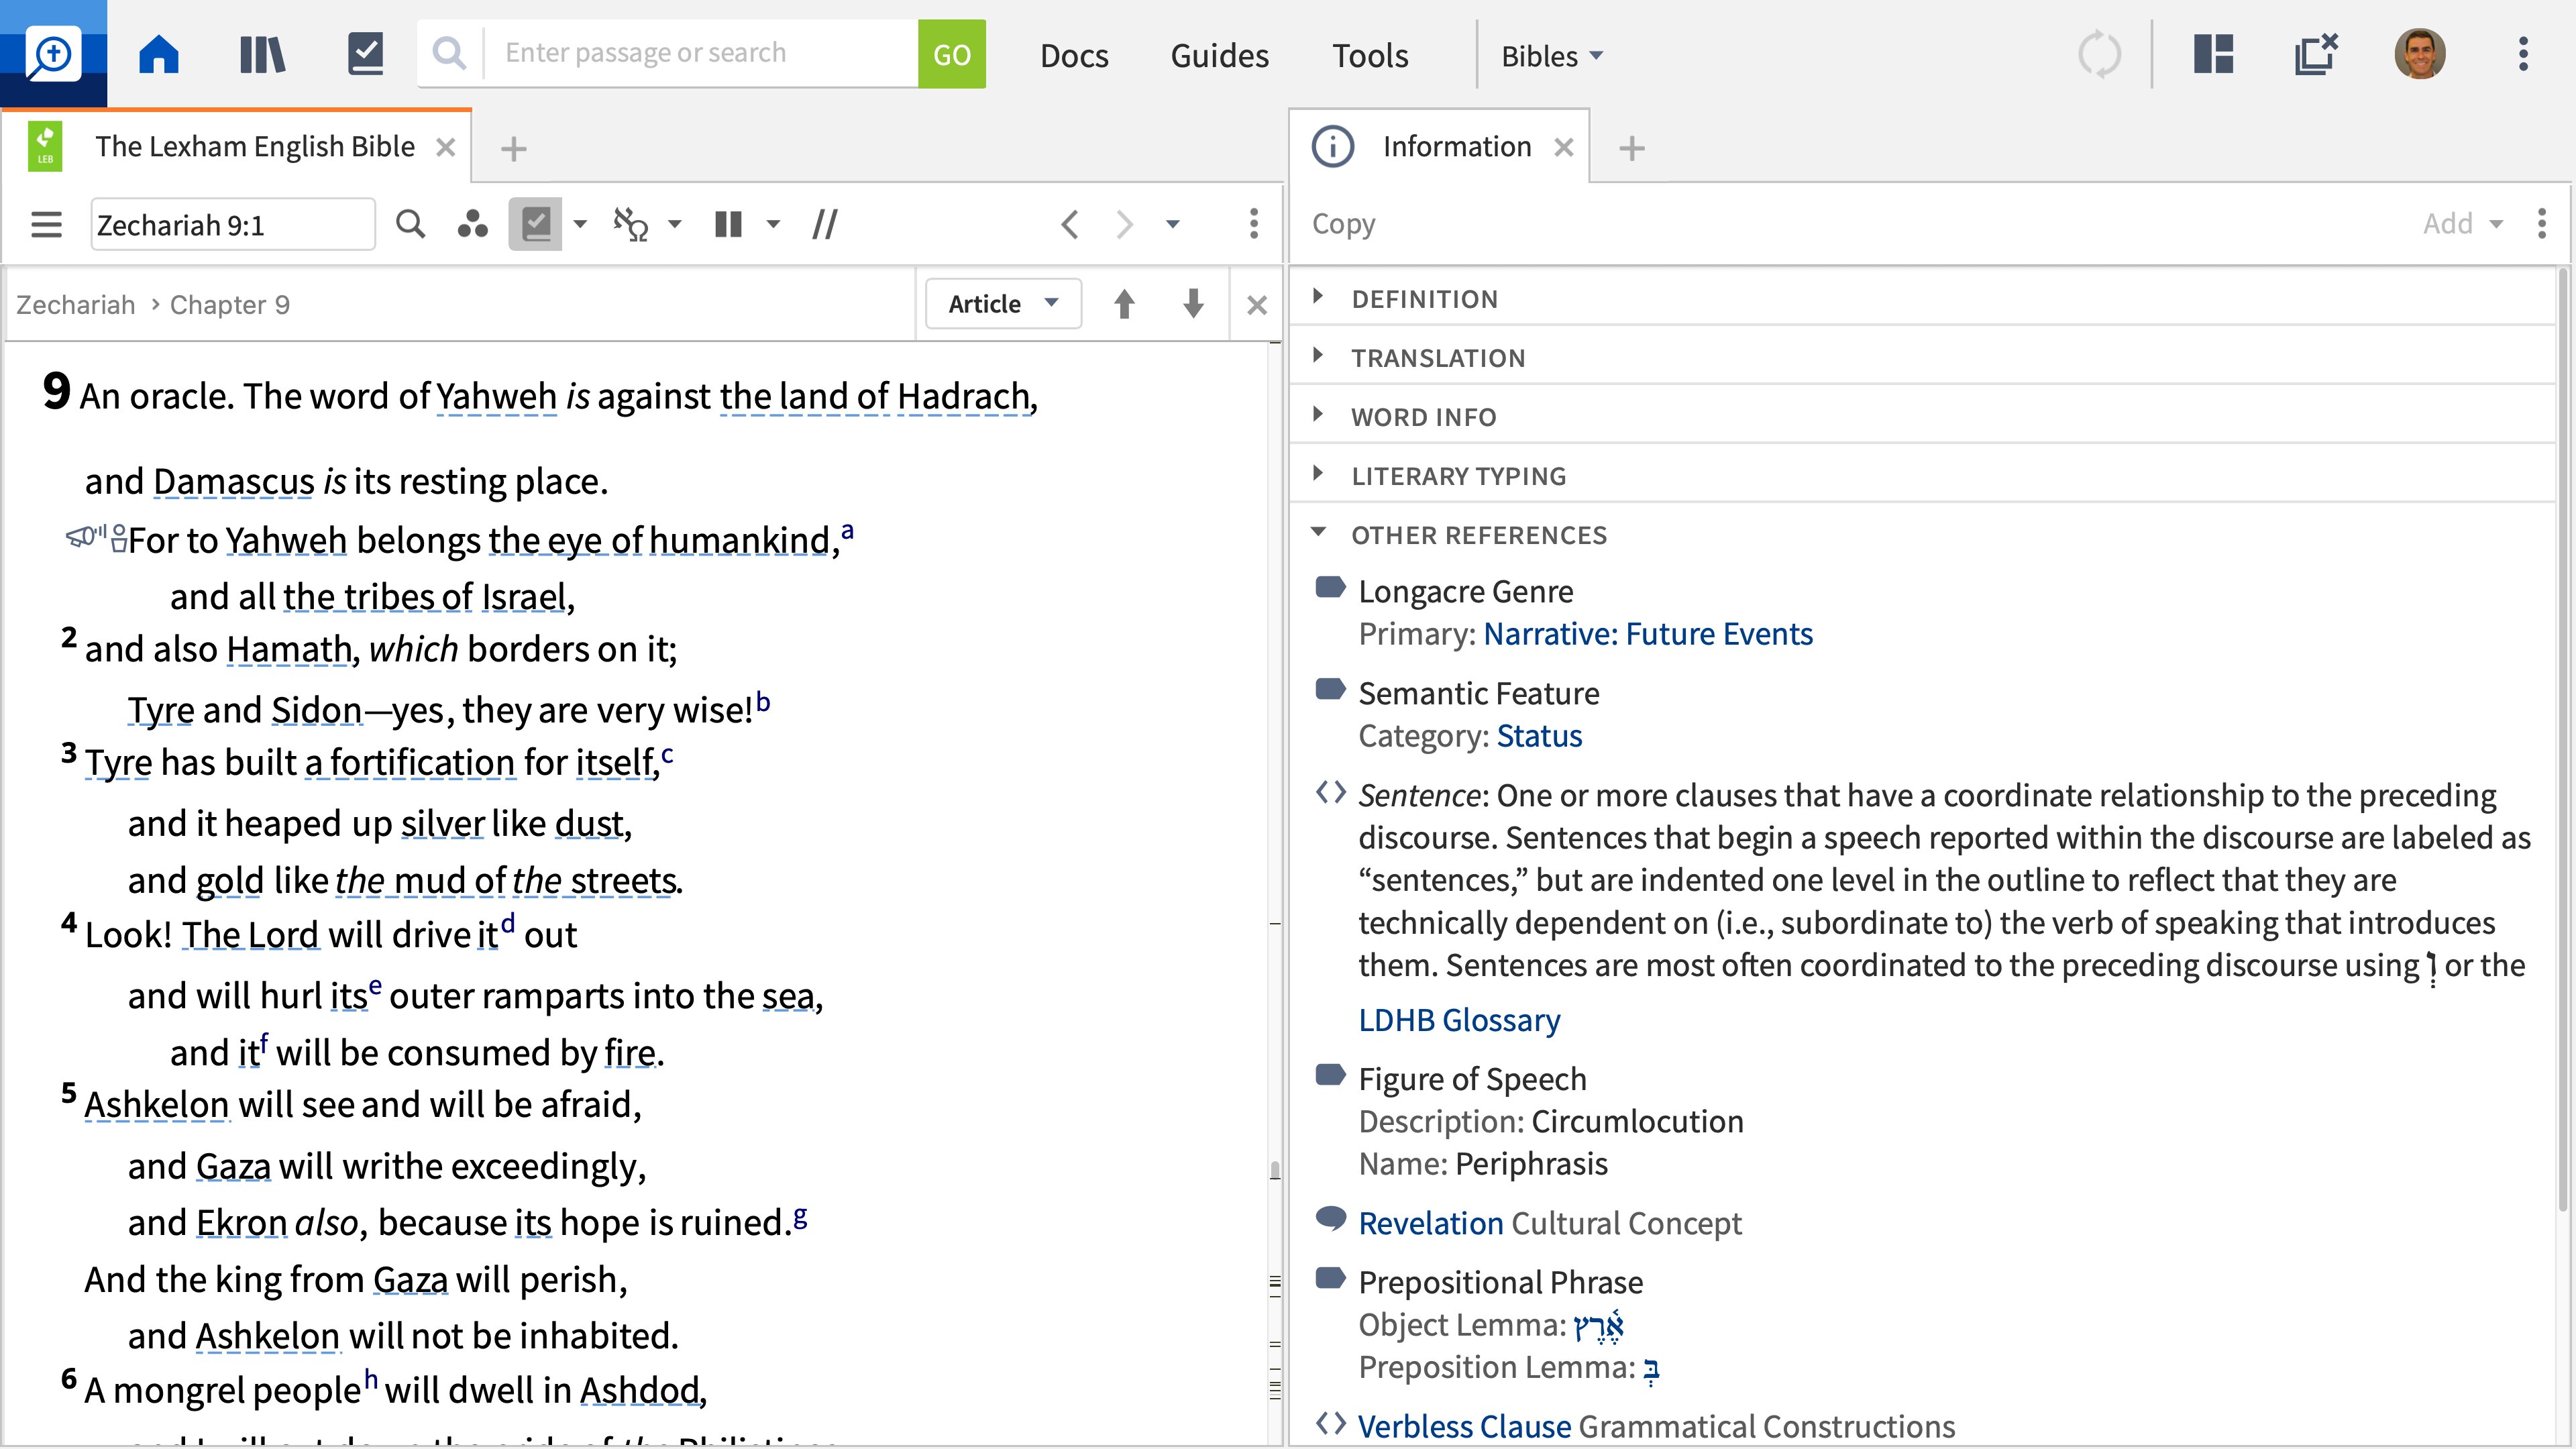Open the LDHB Glossary link
This screenshot has height=1449, width=2576.
(x=1459, y=1020)
